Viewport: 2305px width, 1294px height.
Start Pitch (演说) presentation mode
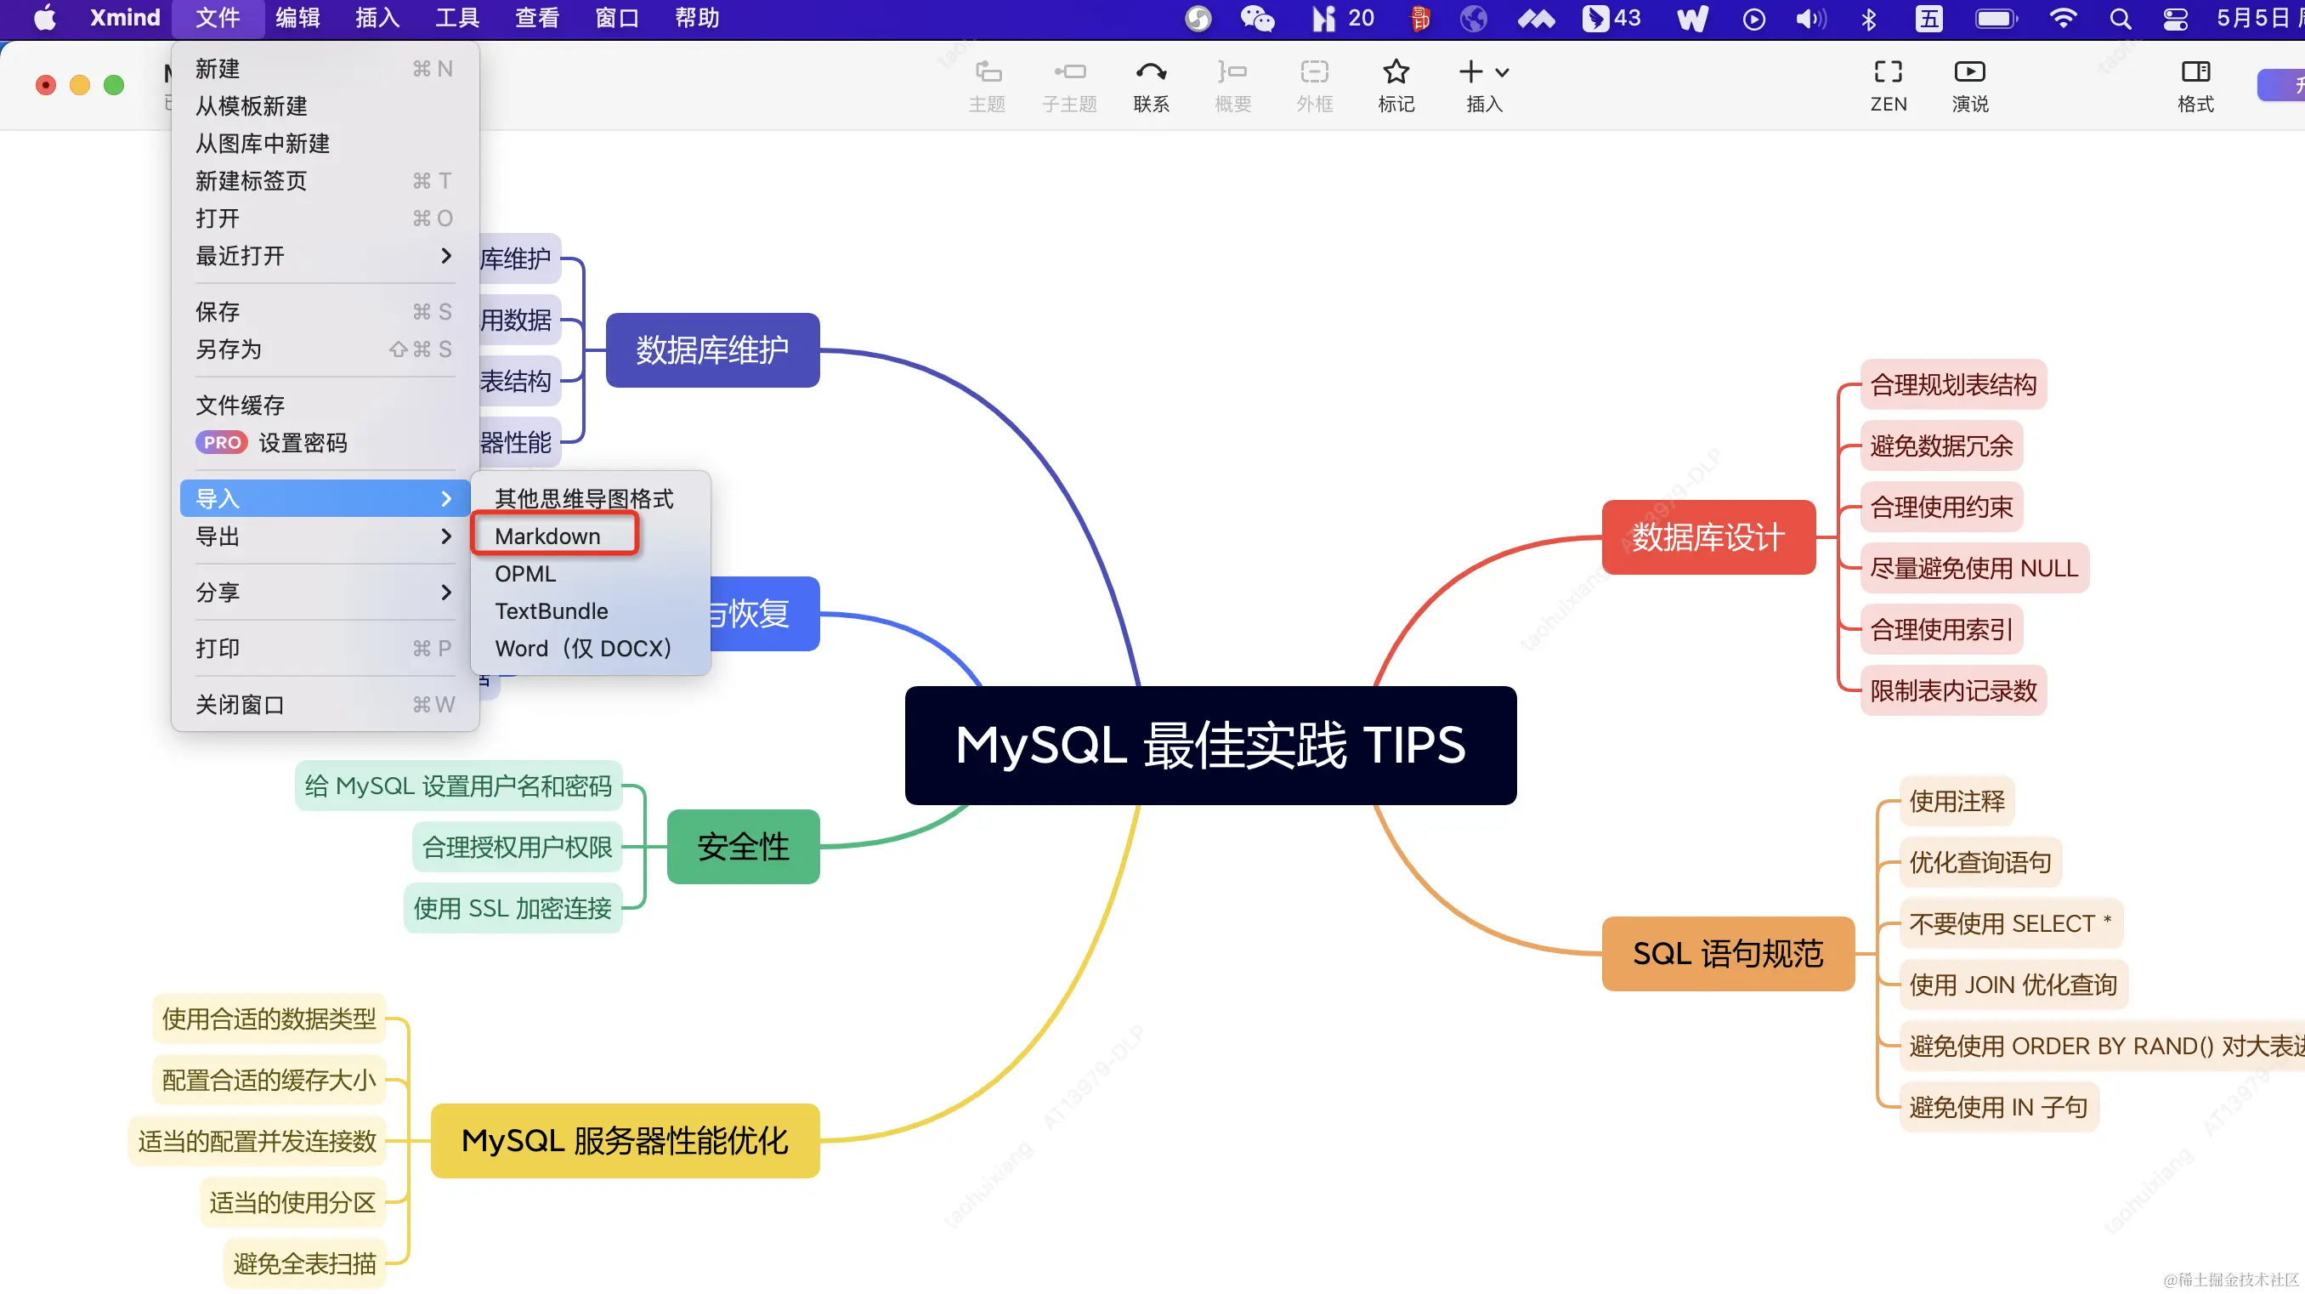1969,86
